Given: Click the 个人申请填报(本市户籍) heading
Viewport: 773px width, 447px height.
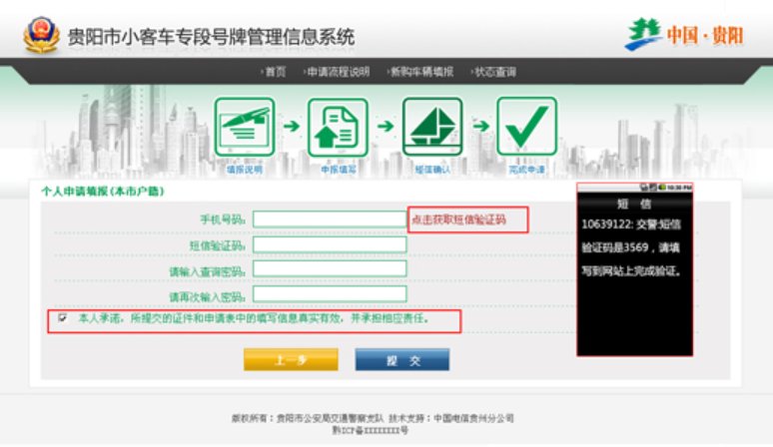Looking at the screenshot, I should (x=103, y=191).
